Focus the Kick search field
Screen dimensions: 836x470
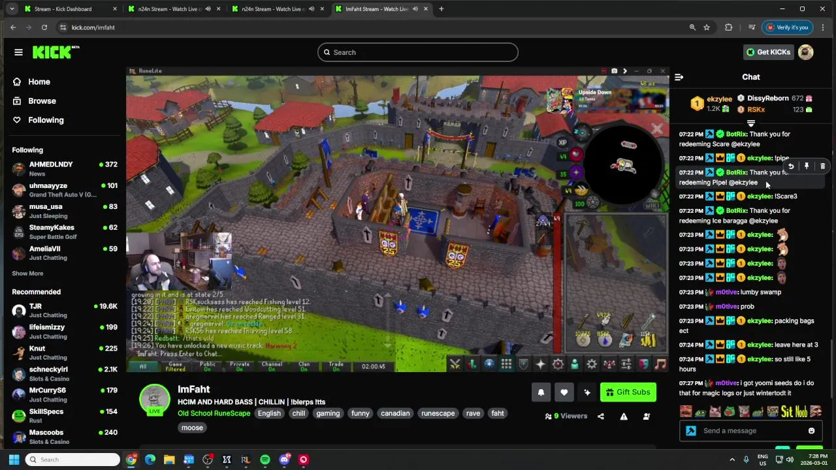418,52
